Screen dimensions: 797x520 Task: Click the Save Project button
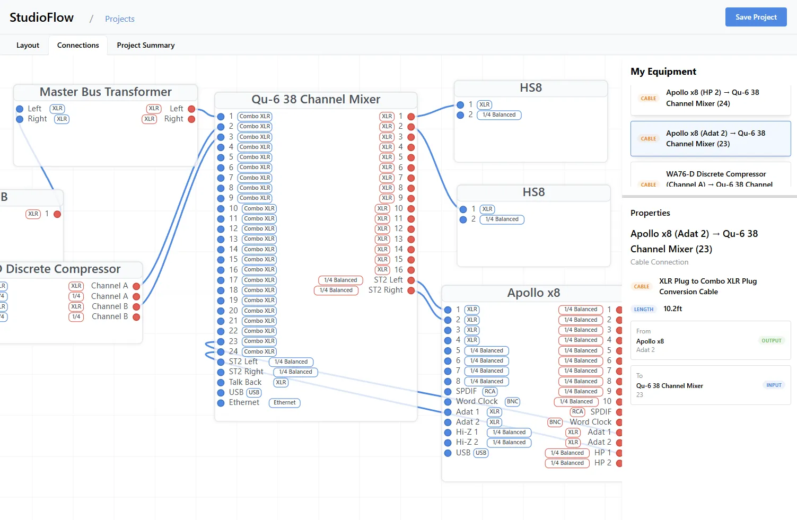[756, 17]
